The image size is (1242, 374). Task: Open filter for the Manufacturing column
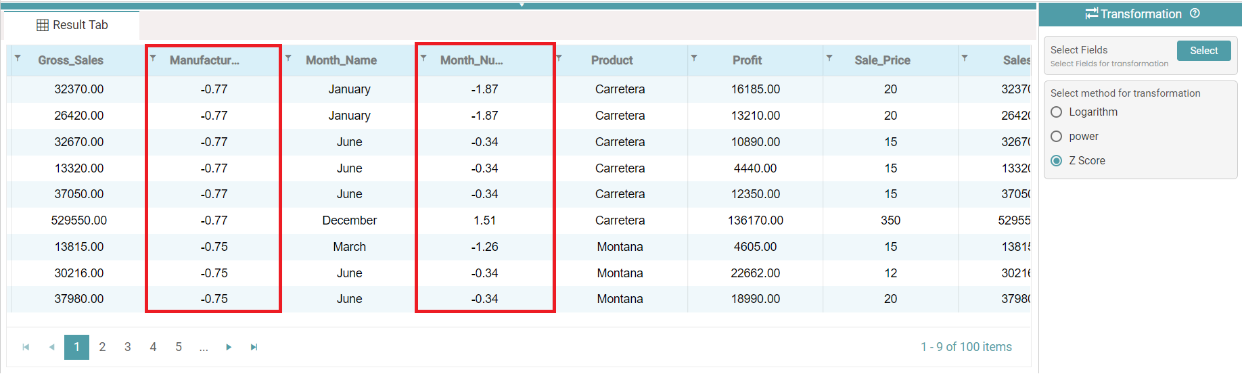[x=153, y=58]
